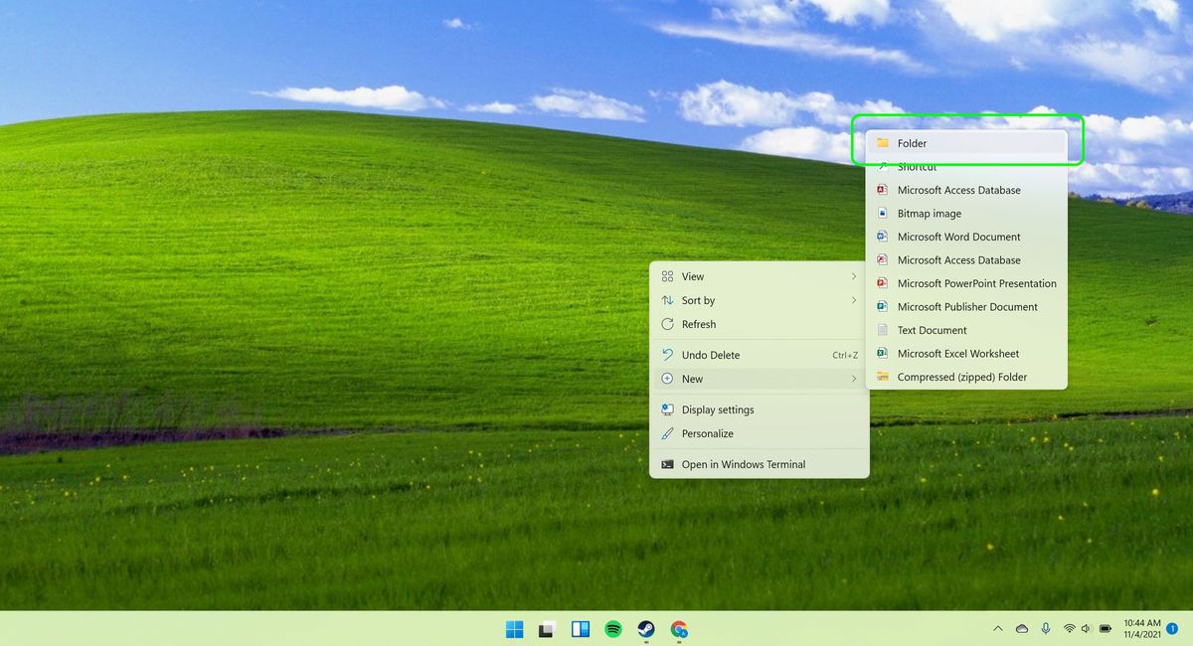
Task: Create a new Microsoft Word Document
Action: (x=959, y=237)
